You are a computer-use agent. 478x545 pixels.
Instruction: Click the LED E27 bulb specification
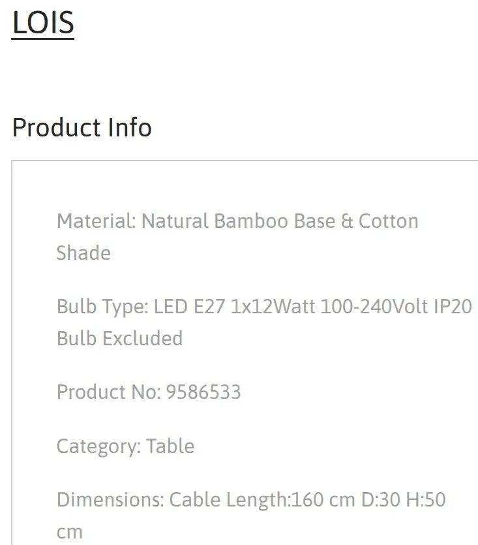189,307
